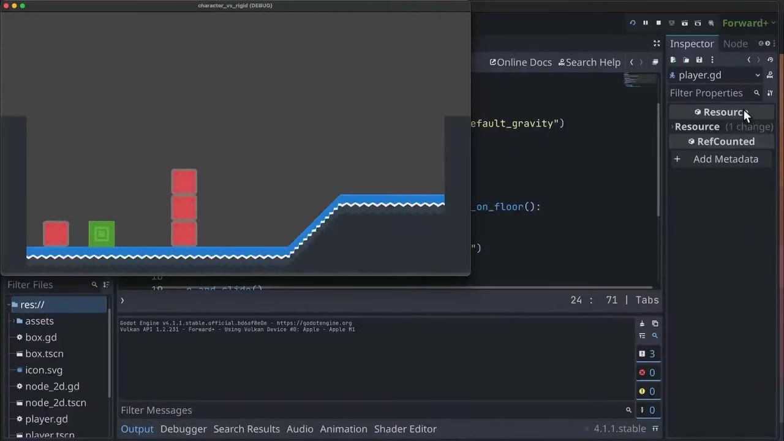Toggle distraction free mode
This screenshot has width=784, height=441.
(657, 43)
